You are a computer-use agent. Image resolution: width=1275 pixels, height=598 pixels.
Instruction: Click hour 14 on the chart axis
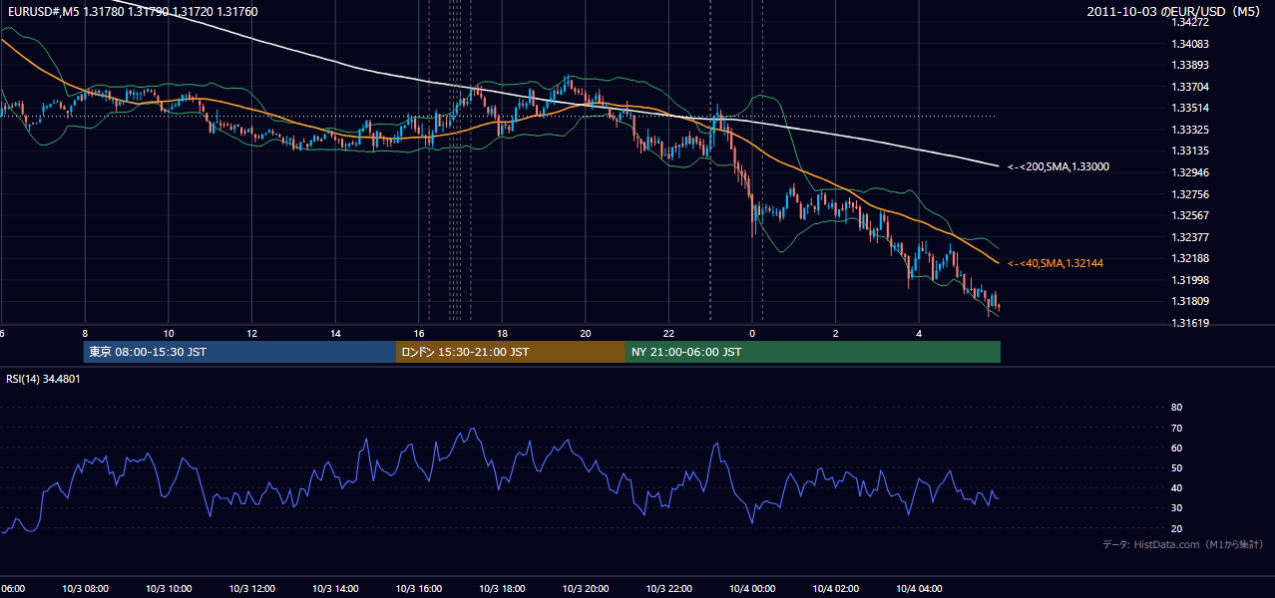335,333
